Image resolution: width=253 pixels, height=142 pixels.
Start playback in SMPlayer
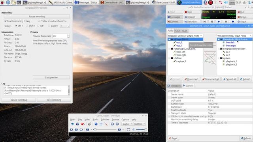[71, 129]
